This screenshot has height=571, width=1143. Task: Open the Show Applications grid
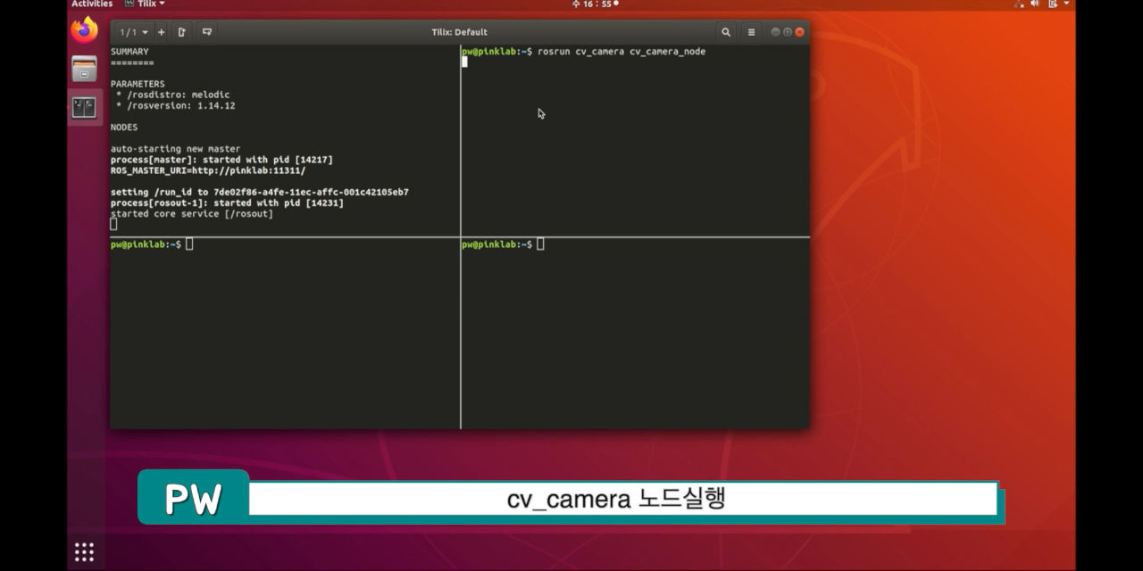coord(84,551)
